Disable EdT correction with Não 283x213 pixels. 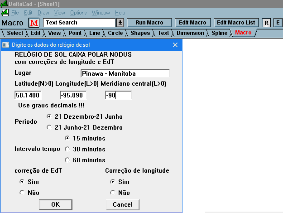(22, 192)
